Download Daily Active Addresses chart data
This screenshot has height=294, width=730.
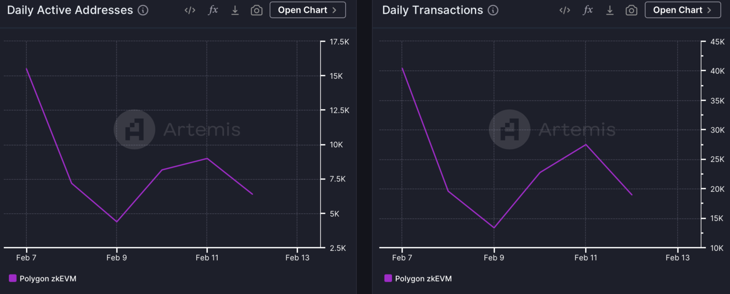click(235, 10)
